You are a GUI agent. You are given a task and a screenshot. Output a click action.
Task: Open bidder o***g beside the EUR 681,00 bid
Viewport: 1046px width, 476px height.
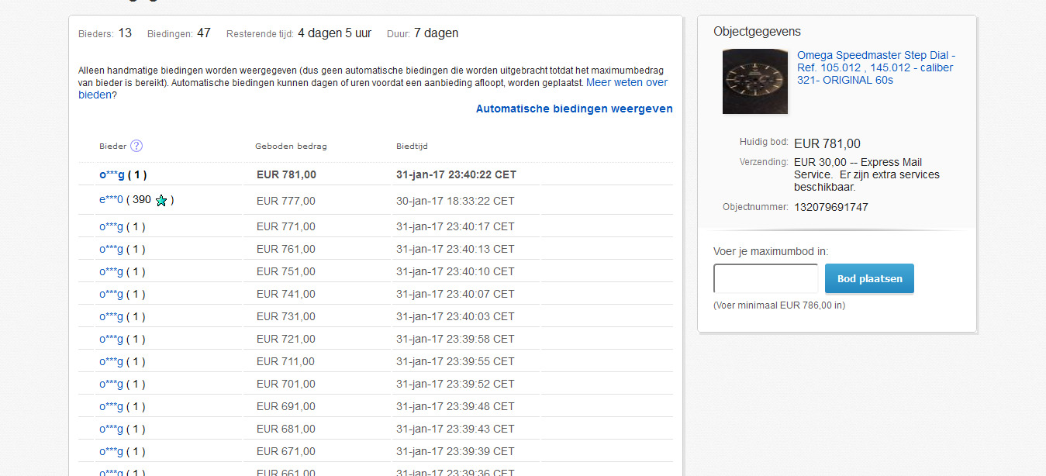112,429
